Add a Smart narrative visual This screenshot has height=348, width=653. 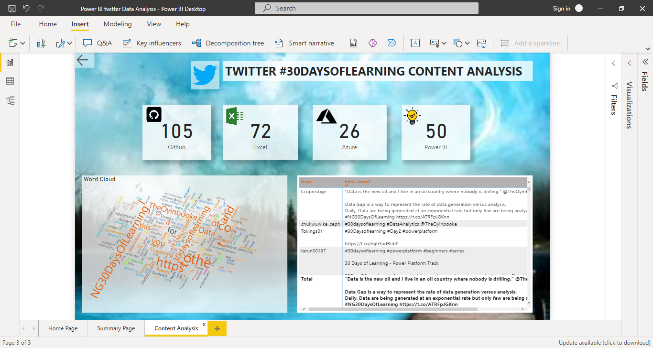pyautogui.click(x=305, y=43)
